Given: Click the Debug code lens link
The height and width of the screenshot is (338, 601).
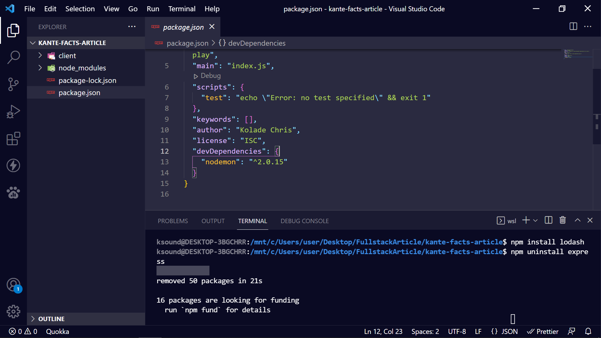Looking at the screenshot, I should coord(210,76).
